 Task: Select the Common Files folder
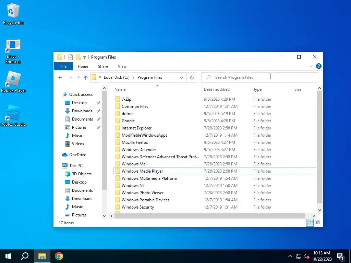pos(132,107)
